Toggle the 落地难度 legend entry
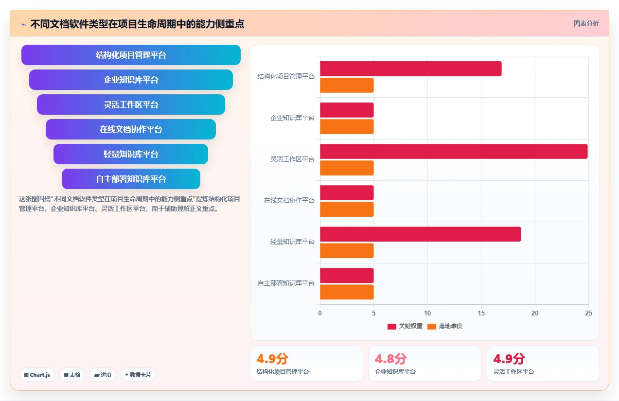This screenshot has height=401, width=619. [444, 326]
